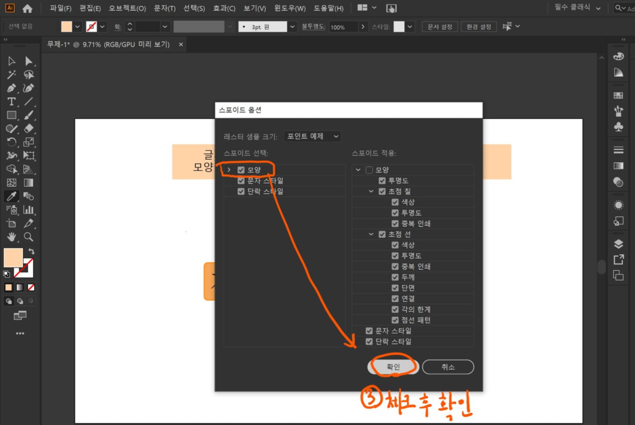Select the Eraser tool
The width and height of the screenshot is (635, 425).
[x=29, y=129]
